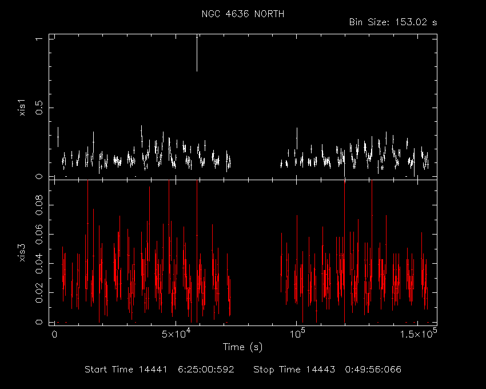
Task: Click the xis3 y-axis tick label '0.08'
Action: pyautogui.click(x=39, y=205)
